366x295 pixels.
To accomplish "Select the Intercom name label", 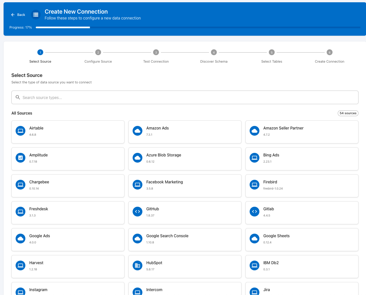I will 154,290.
